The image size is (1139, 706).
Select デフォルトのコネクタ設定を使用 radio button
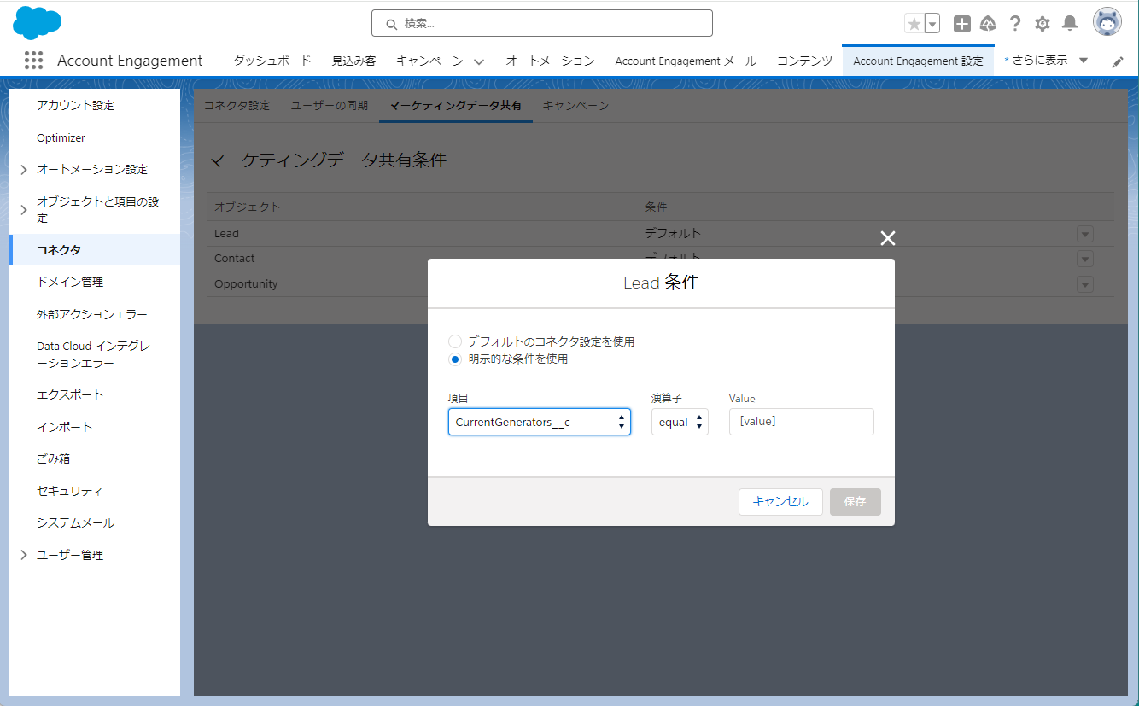pyautogui.click(x=455, y=341)
